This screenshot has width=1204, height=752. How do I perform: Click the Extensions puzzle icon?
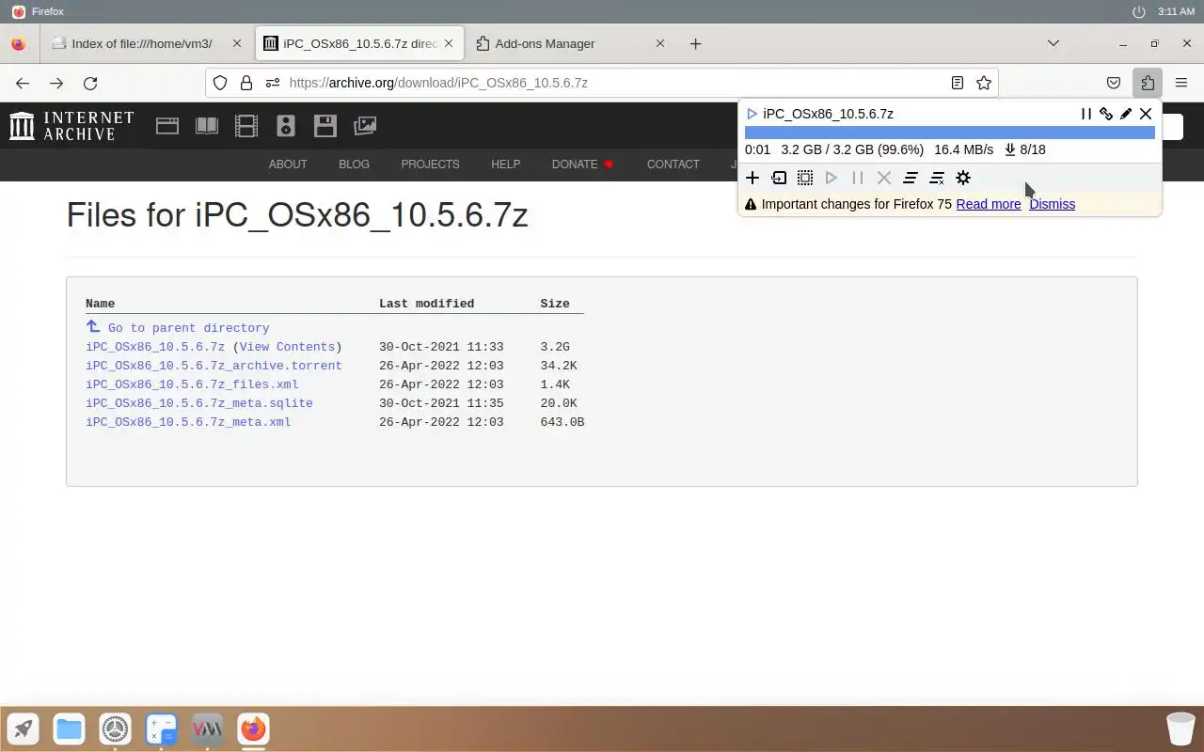(1148, 83)
